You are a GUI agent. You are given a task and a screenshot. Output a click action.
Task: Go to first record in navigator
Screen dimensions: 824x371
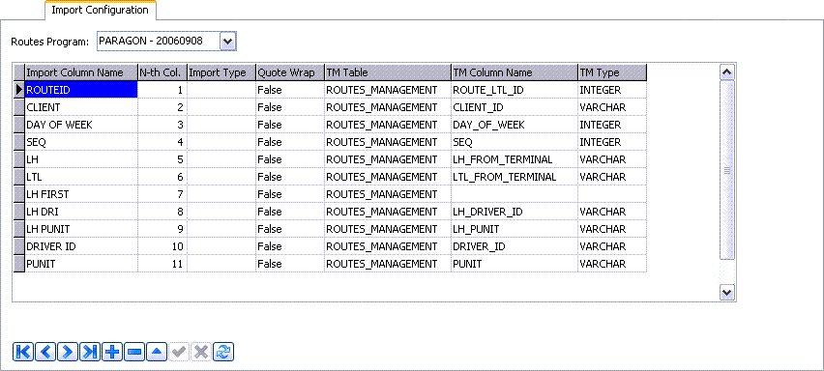pyautogui.click(x=23, y=352)
